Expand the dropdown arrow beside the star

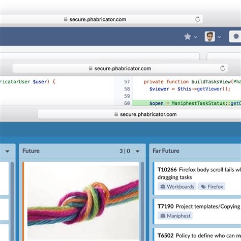coord(195,37)
